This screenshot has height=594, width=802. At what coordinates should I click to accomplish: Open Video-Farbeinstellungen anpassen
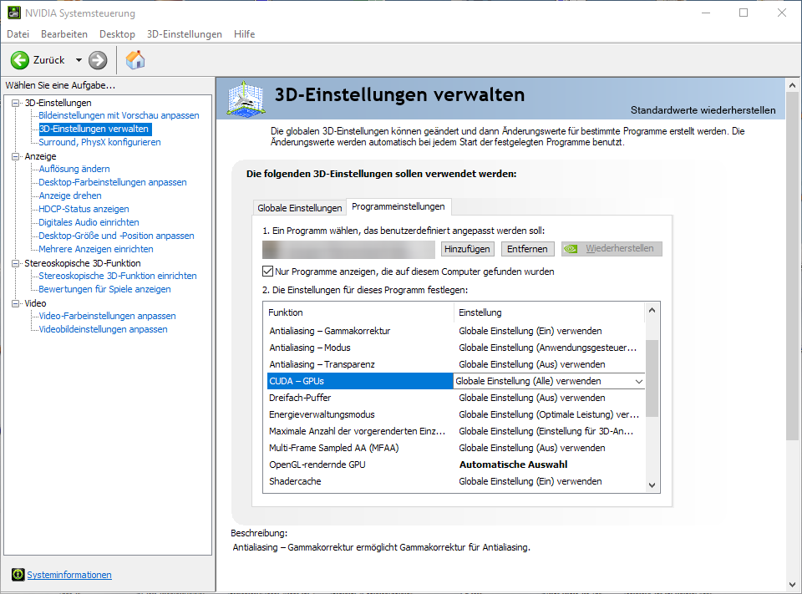coord(108,316)
